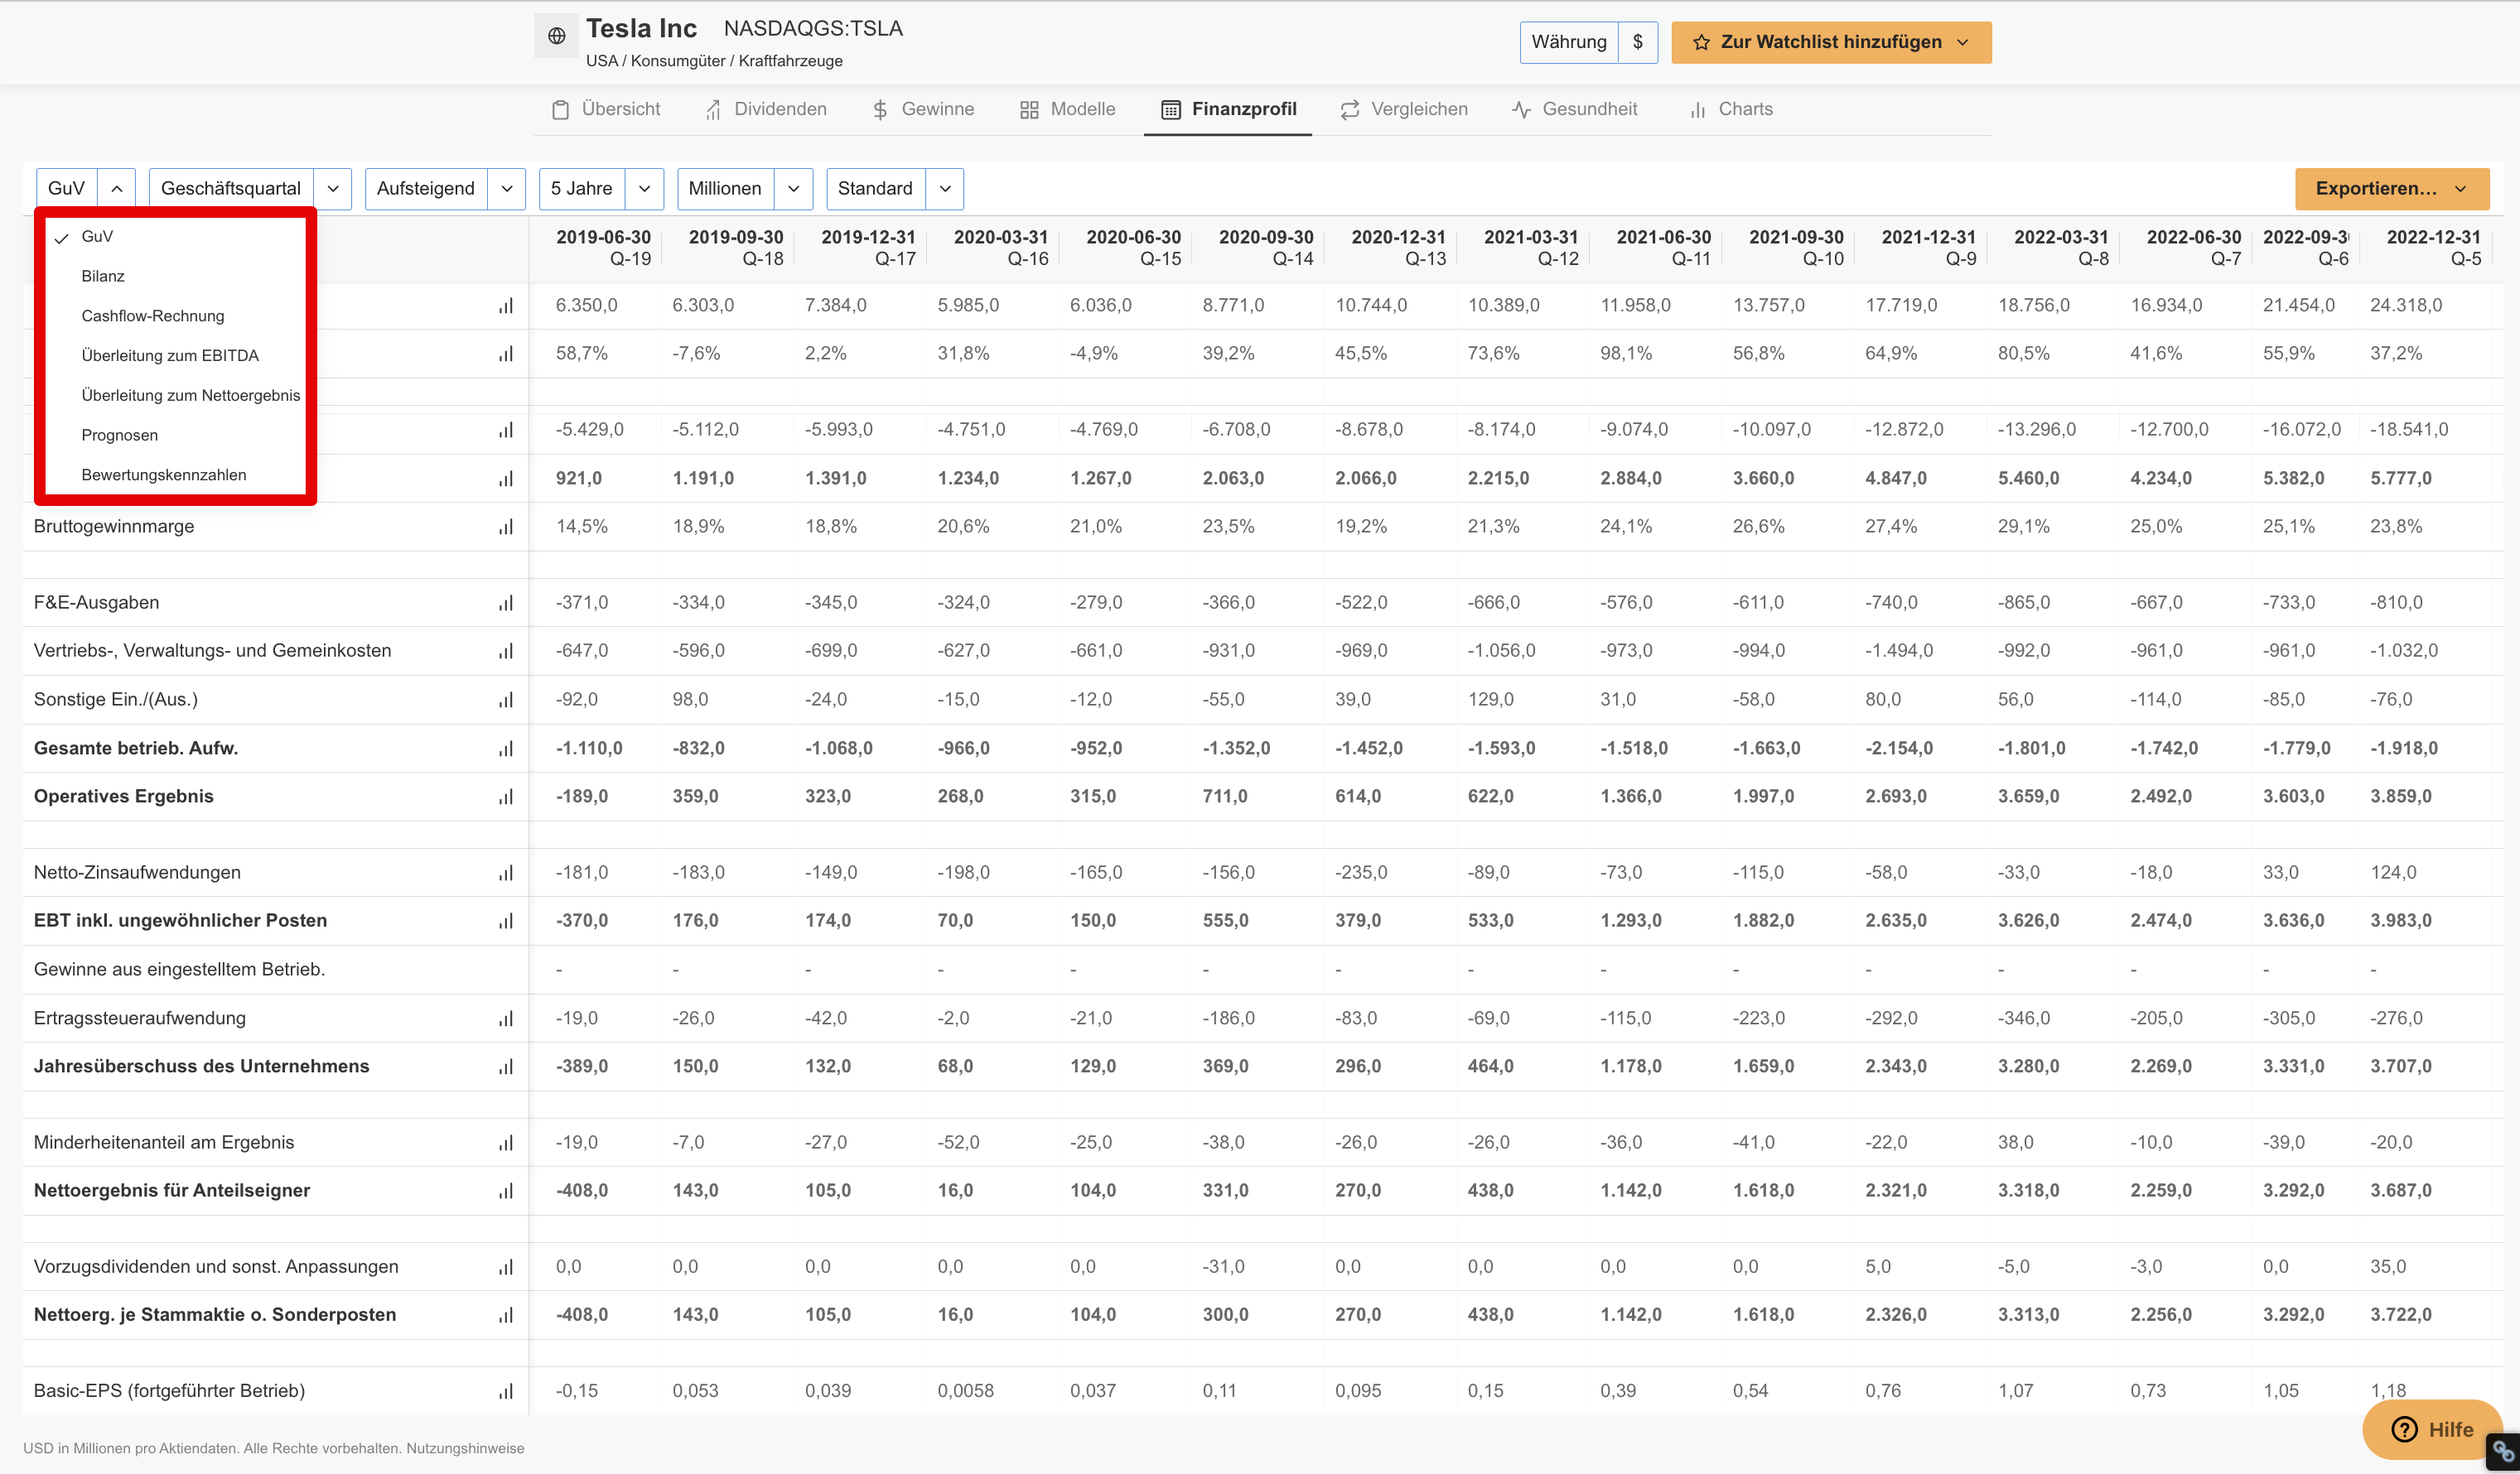
Task: Click chart icon for EBT inkl. ungewöhnlicher Posten
Action: (x=506, y=920)
